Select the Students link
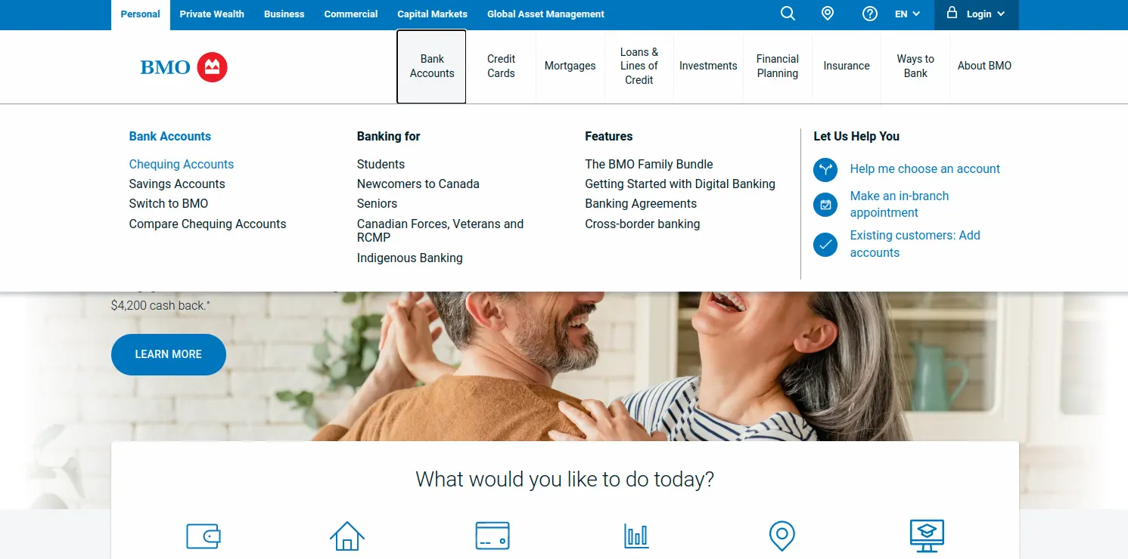Screen dimensions: 1128x559 point(381,165)
